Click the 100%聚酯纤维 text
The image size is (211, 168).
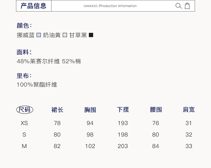pos(37,85)
